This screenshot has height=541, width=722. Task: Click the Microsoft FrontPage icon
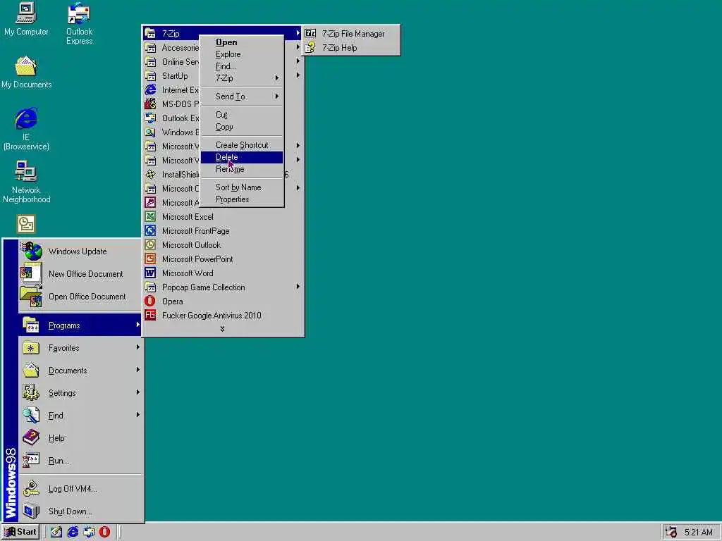tap(150, 231)
